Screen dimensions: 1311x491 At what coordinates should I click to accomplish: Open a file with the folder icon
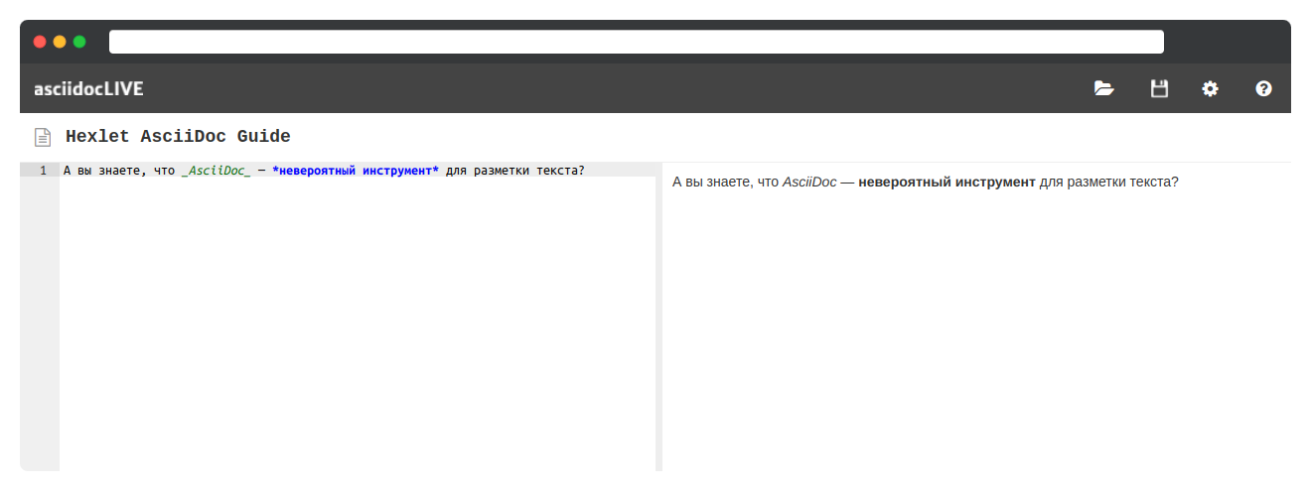coord(1103,88)
